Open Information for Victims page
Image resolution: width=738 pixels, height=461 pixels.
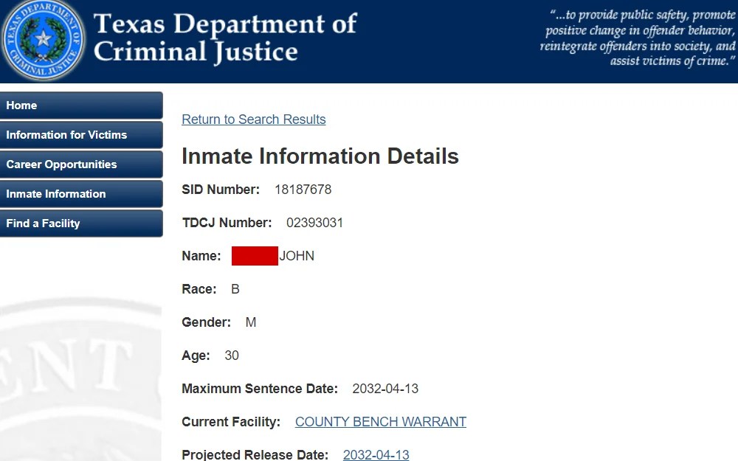click(x=81, y=135)
